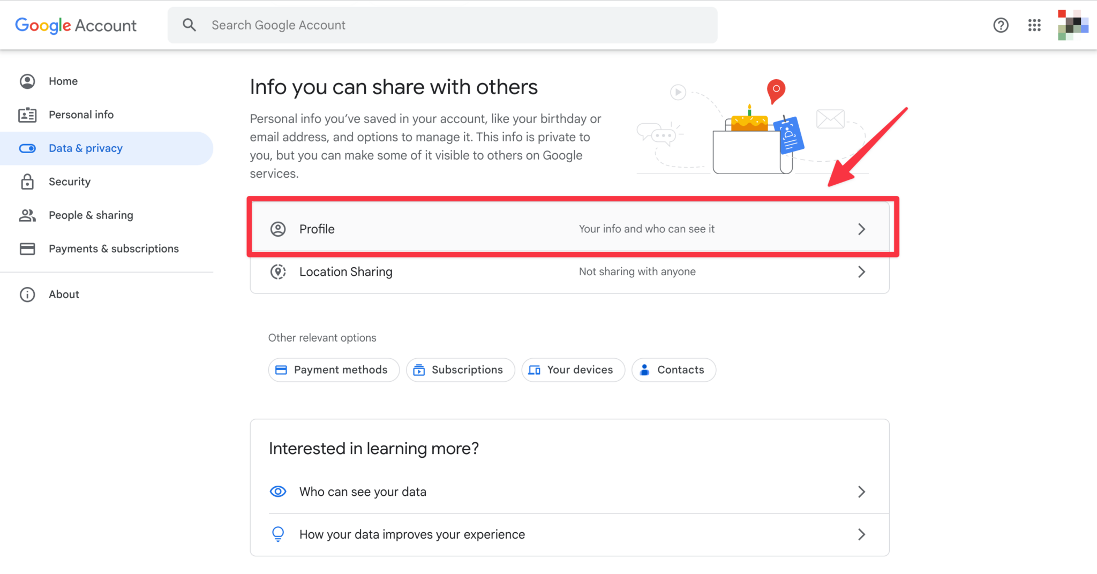Expand Profile row chevron
The height and width of the screenshot is (574, 1097).
(x=861, y=229)
